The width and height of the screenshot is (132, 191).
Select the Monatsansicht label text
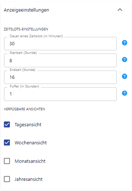pyautogui.click(x=30, y=161)
